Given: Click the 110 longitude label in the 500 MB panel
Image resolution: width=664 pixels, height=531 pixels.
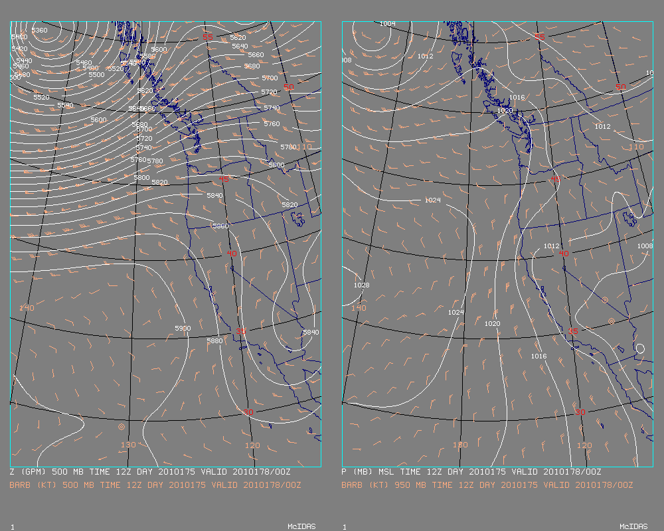Looking at the screenshot, I should click(304, 147).
